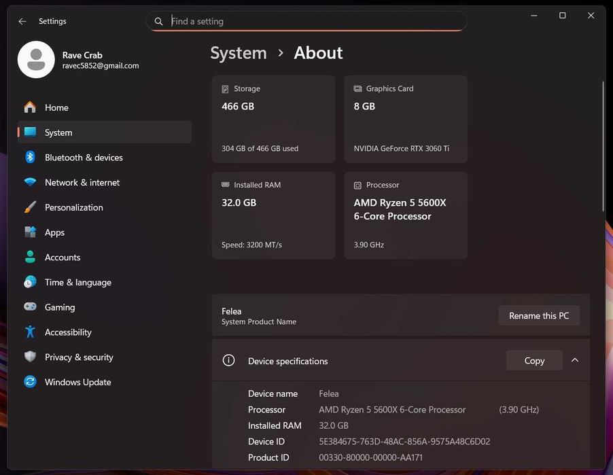Viewport: 613px width, 475px height.
Task: Open Accessibility settings
Action: click(105, 332)
